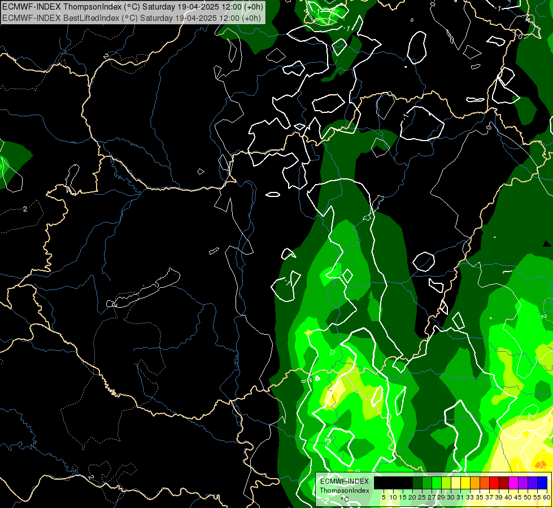Click the legend scale value 37
Image resolution: width=553 pixels, height=508 pixels.
coord(489,497)
